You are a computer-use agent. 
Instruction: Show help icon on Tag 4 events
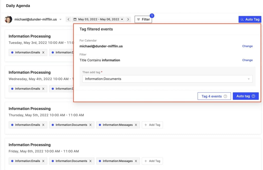click(x=226, y=96)
